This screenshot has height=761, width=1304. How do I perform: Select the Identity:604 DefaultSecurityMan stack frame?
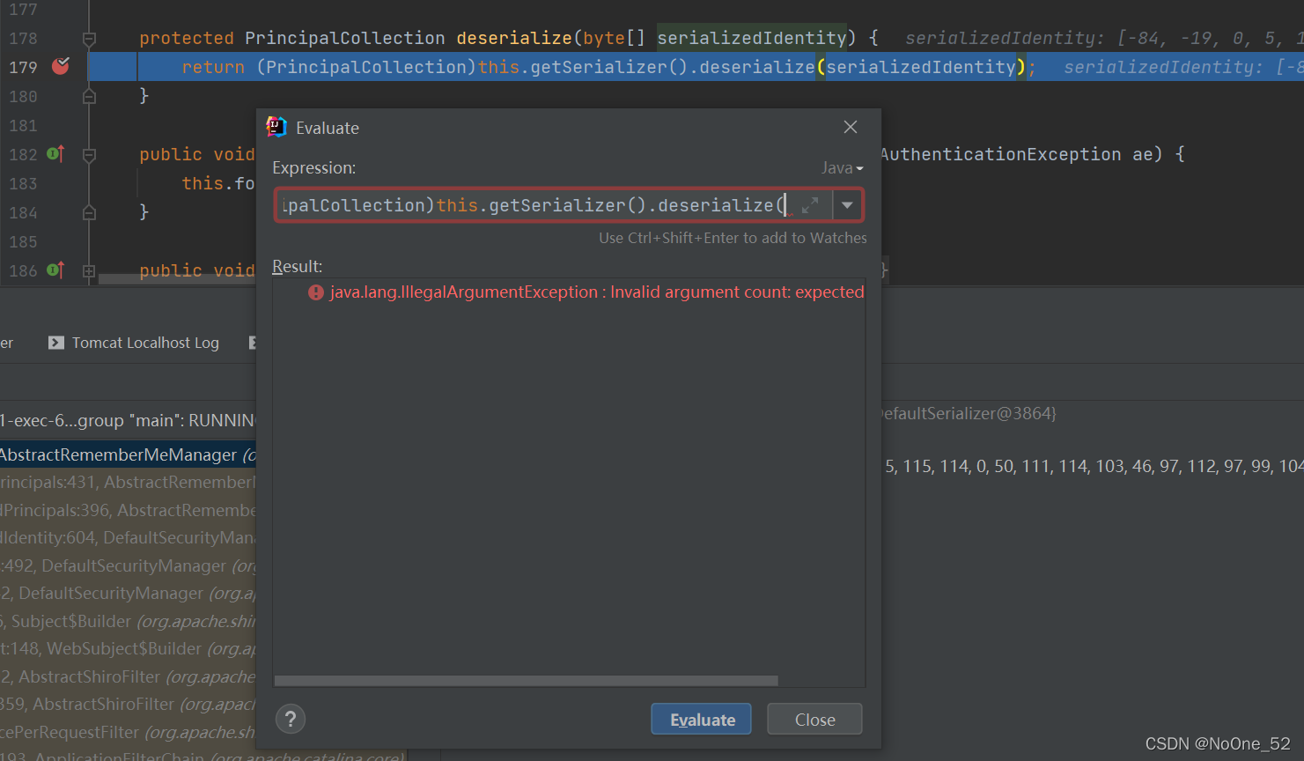(128, 537)
